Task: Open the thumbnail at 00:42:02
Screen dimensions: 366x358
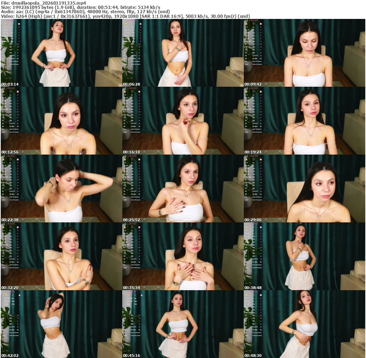Action: (x=61, y=324)
